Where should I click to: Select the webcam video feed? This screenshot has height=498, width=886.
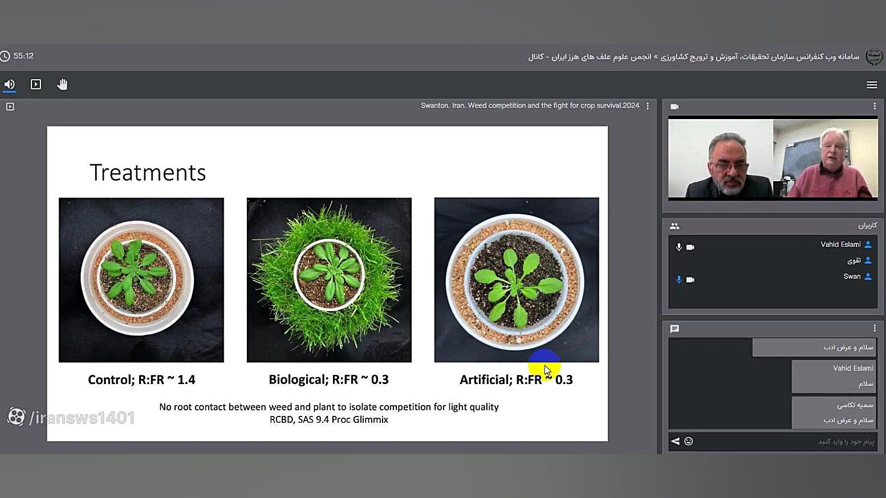pos(773,158)
